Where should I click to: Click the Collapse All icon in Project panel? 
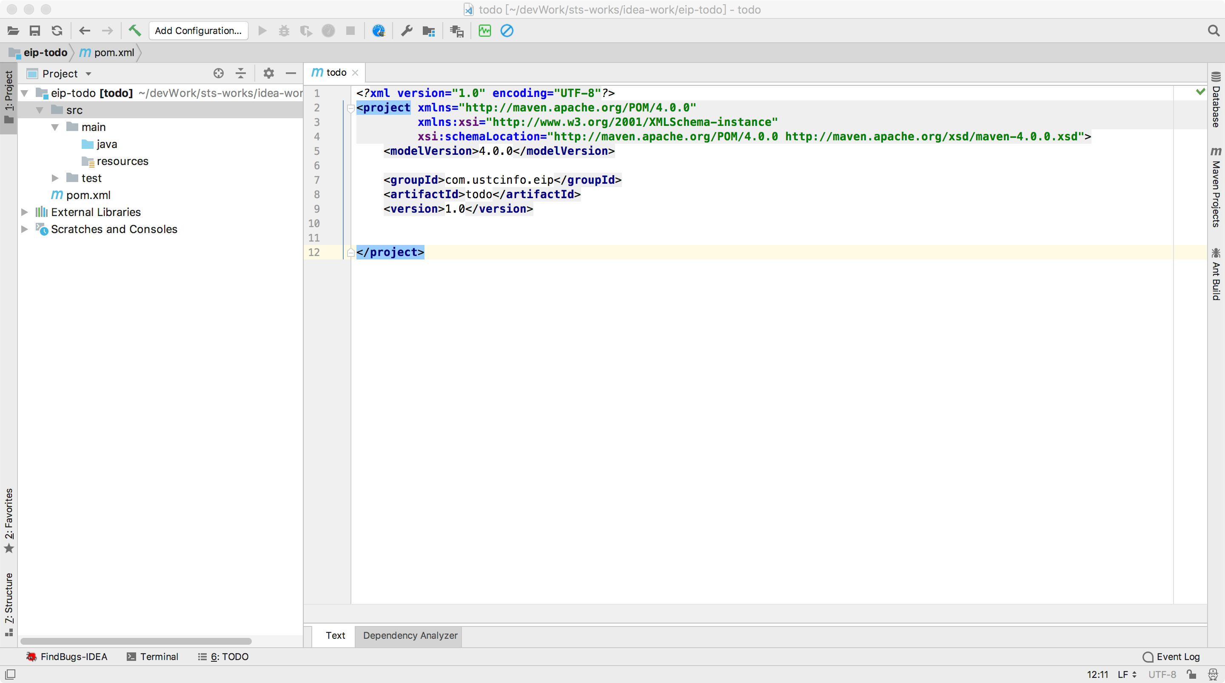[x=241, y=73]
